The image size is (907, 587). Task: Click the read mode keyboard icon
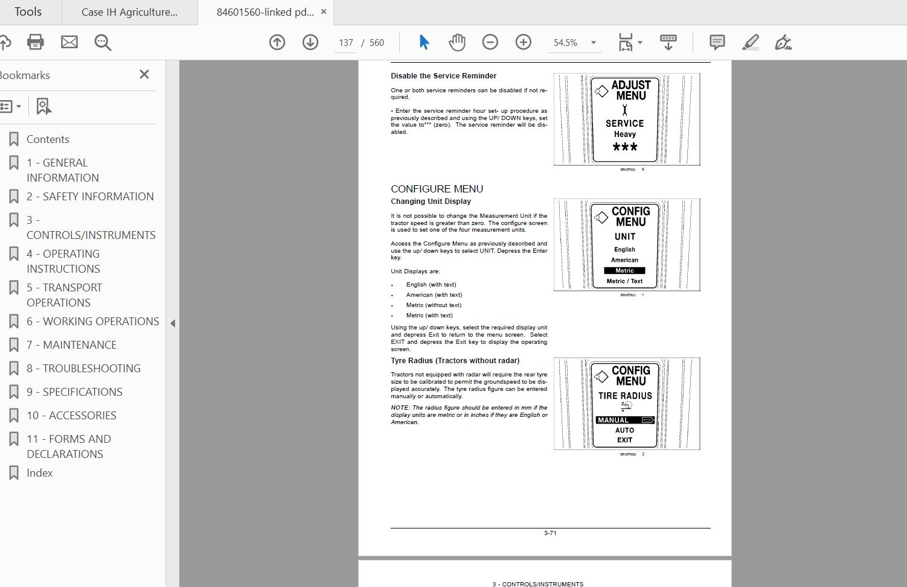(668, 42)
